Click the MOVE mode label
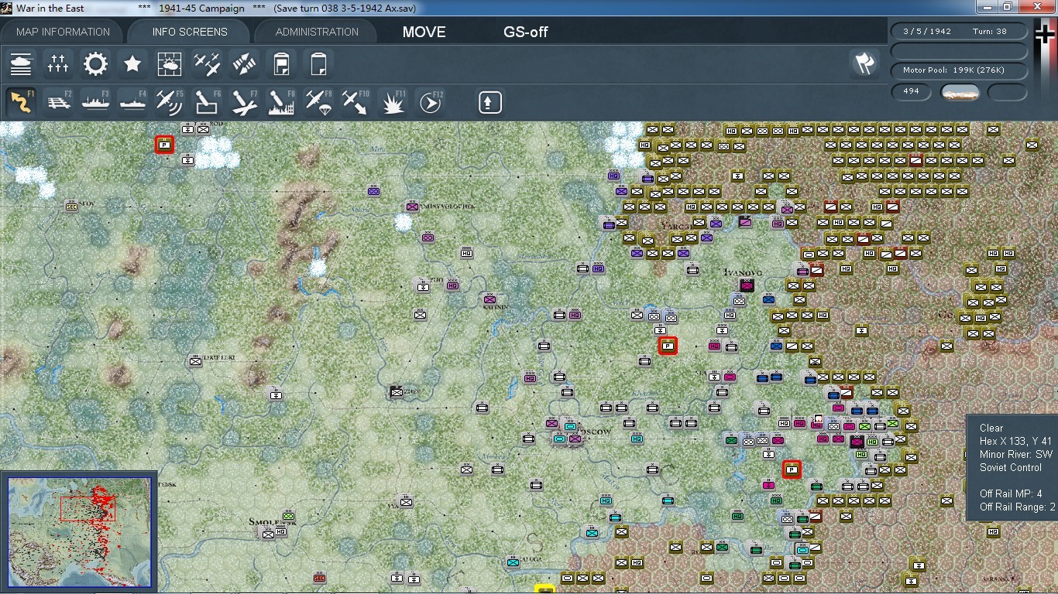1058x594 pixels. click(x=424, y=32)
